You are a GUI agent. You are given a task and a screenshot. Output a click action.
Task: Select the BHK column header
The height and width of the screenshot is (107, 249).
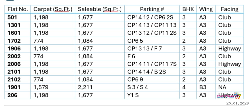(x=188, y=9)
